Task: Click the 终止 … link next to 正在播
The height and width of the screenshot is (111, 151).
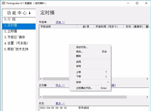Action: click(60, 85)
